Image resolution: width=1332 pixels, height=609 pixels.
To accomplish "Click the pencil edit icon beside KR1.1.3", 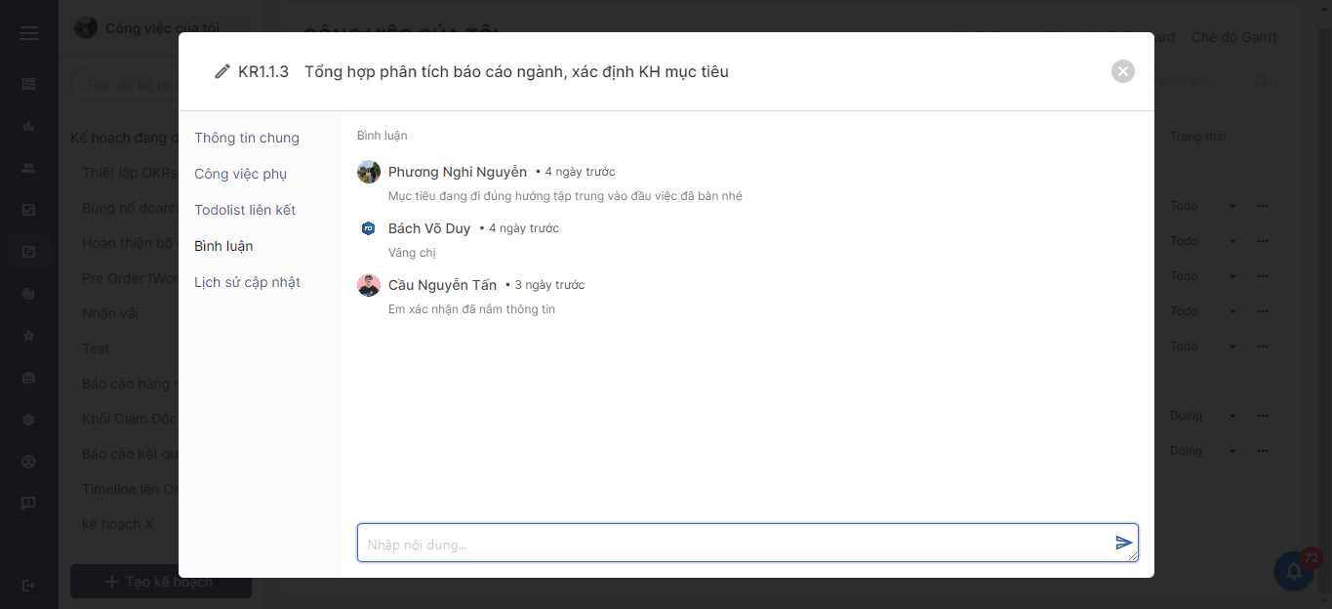I will tap(222, 71).
